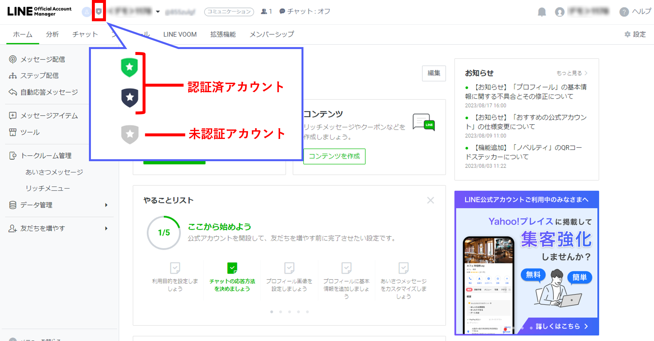Viewport: 654px width, 341px height.
Task: Open the プロフィール 不具合 announcement
Action: pyautogui.click(x=526, y=92)
